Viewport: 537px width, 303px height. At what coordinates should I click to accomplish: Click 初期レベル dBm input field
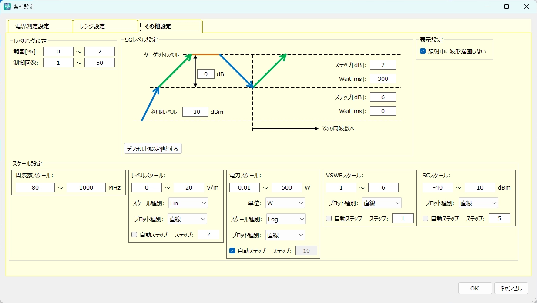[x=195, y=112]
